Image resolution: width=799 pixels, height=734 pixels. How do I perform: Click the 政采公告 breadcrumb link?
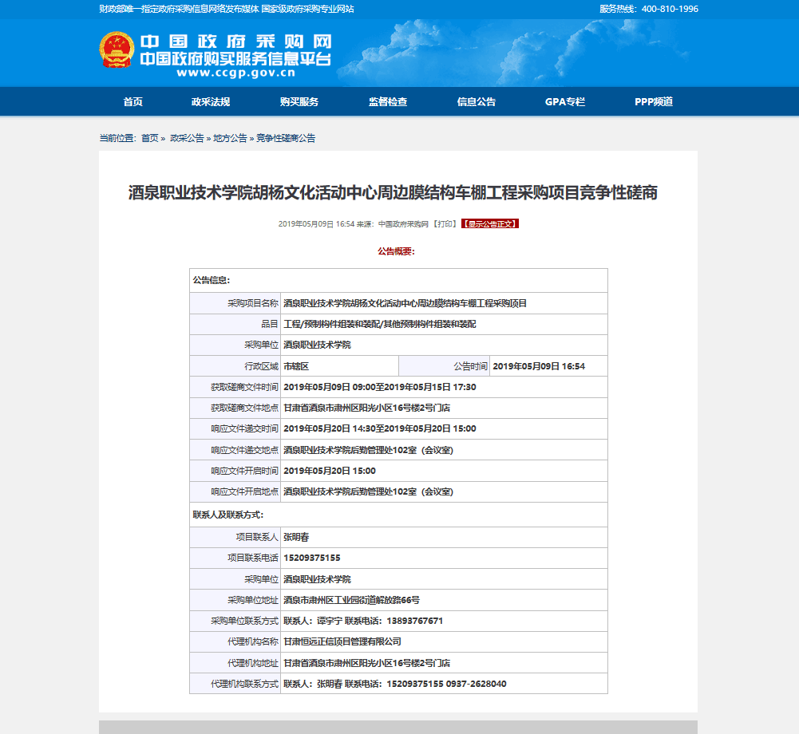187,138
